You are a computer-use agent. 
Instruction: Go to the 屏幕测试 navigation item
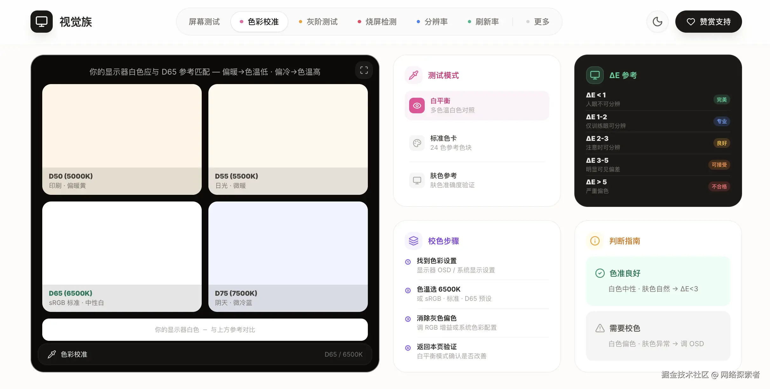click(x=204, y=22)
